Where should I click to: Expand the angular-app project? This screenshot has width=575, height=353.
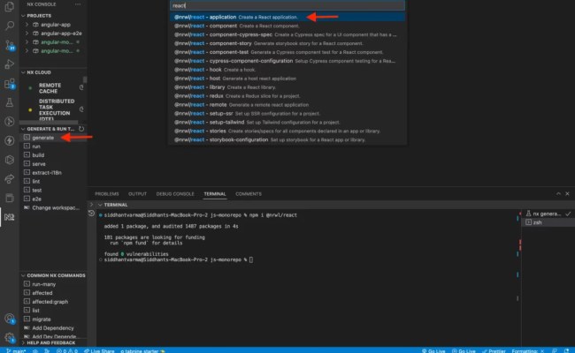[27, 25]
